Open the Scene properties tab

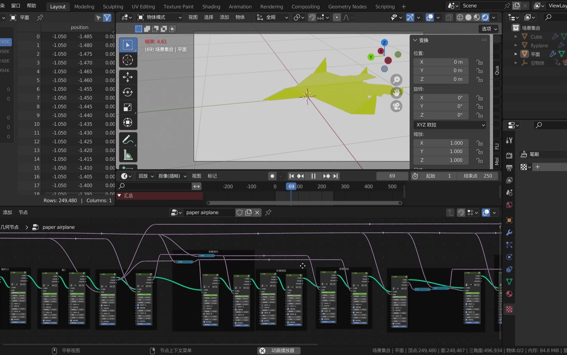pos(509,193)
